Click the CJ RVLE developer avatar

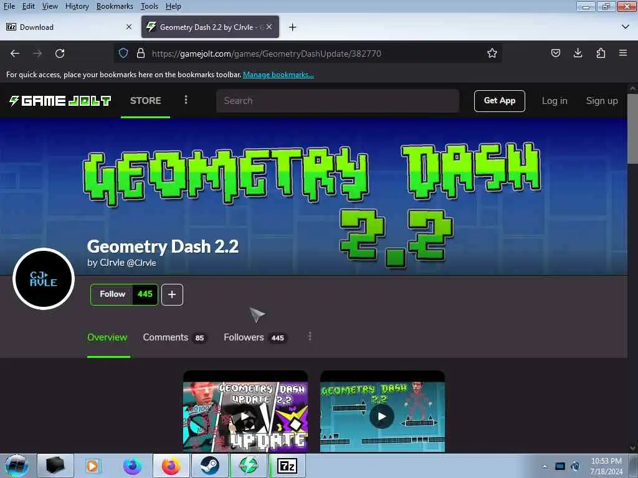point(44,279)
